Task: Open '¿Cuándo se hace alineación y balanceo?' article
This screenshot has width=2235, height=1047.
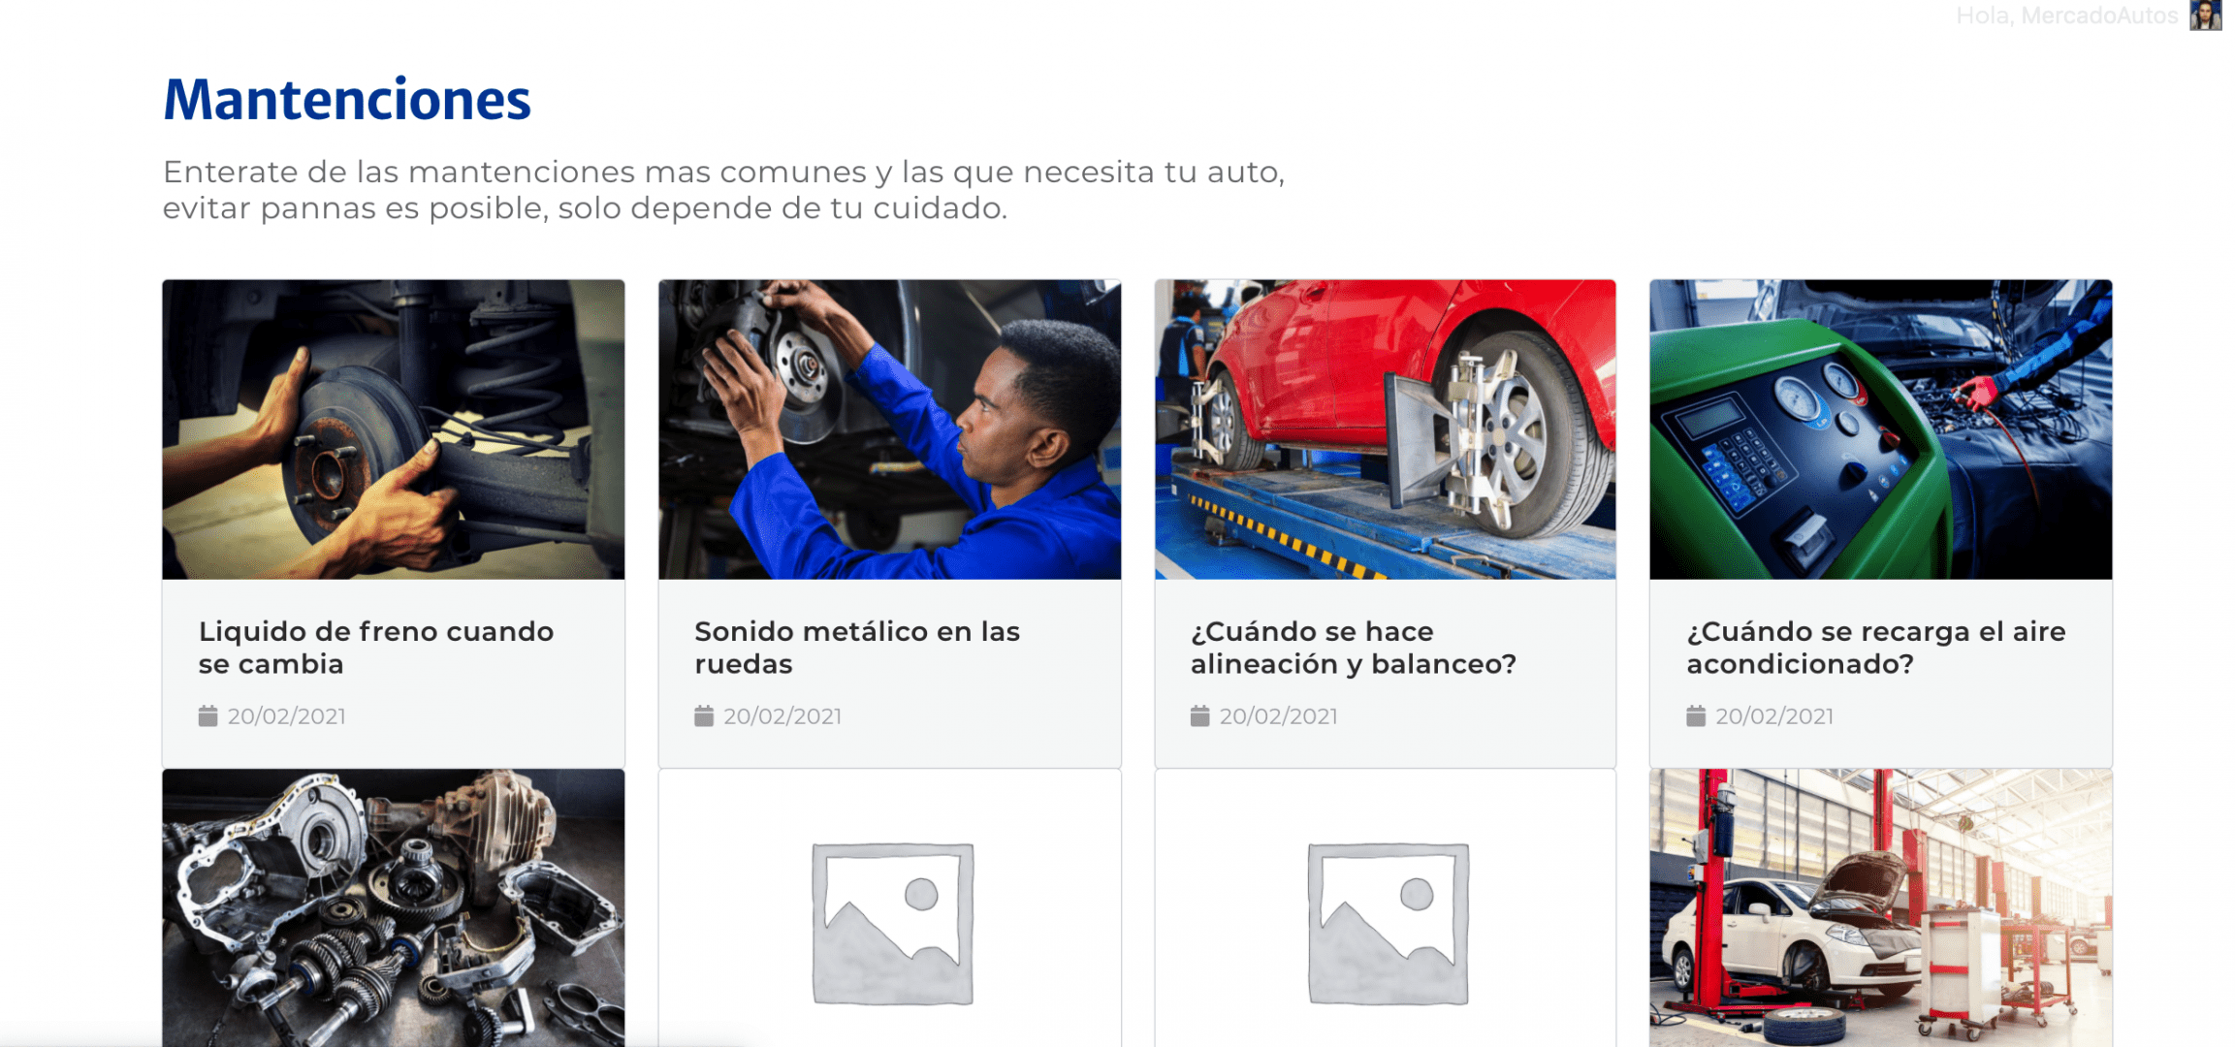Action: pos(1353,648)
